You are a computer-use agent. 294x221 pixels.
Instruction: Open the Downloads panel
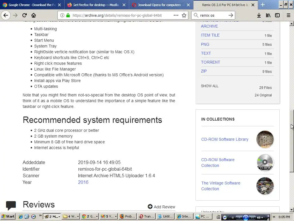[259, 15]
